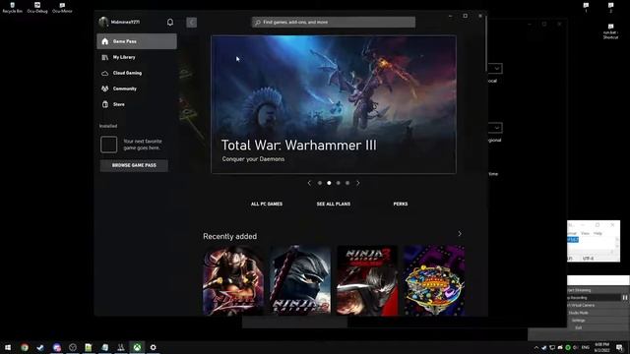
Task: Open lower dropdown in background settings window
Action: pyautogui.click(x=496, y=128)
